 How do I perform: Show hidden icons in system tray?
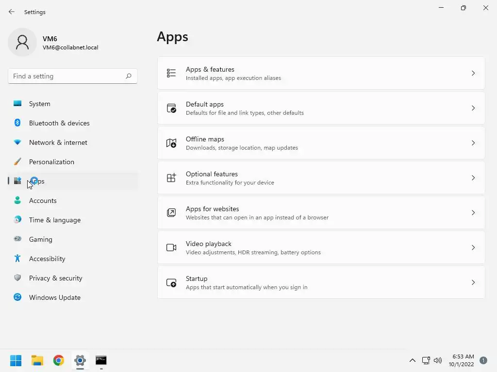(413, 360)
